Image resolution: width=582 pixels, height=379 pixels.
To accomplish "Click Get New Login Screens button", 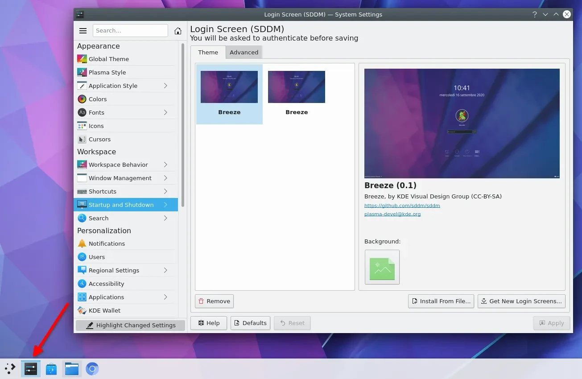I will (x=521, y=301).
